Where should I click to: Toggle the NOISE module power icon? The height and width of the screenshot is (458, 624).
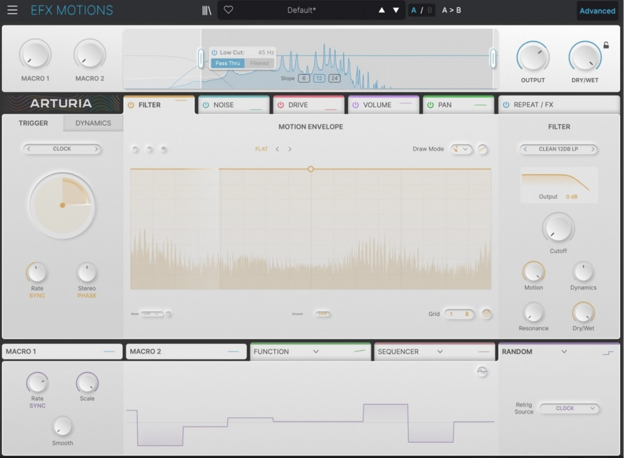(206, 105)
